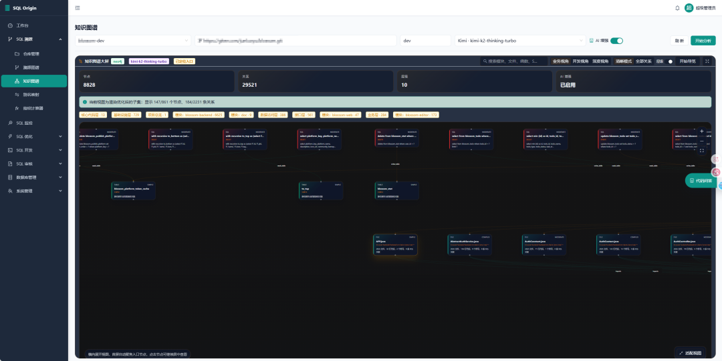Click the 刷新 button
This screenshot has height=361, width=722.
[x=679, y=41]
